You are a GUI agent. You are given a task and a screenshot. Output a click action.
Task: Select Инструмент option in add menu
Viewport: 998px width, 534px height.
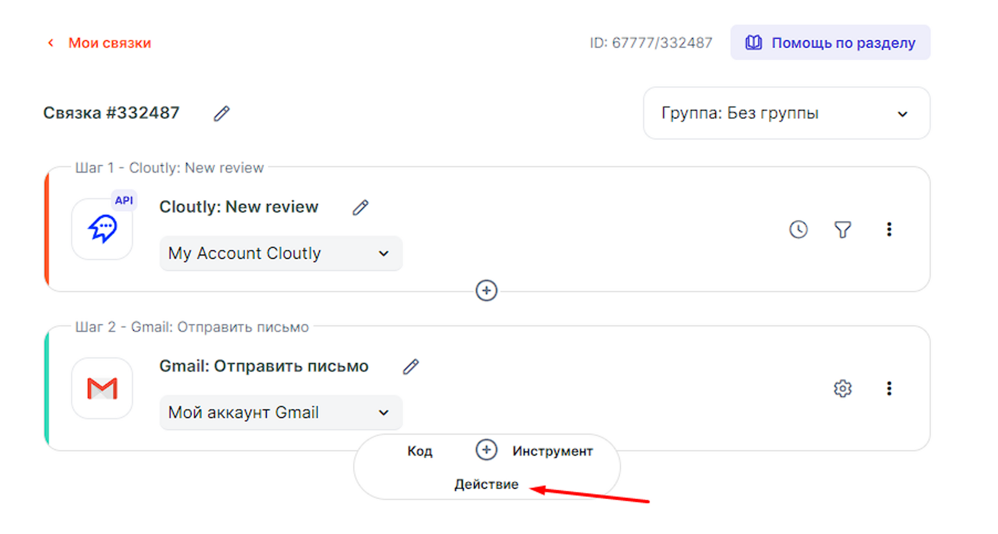(x=552, y=451)
